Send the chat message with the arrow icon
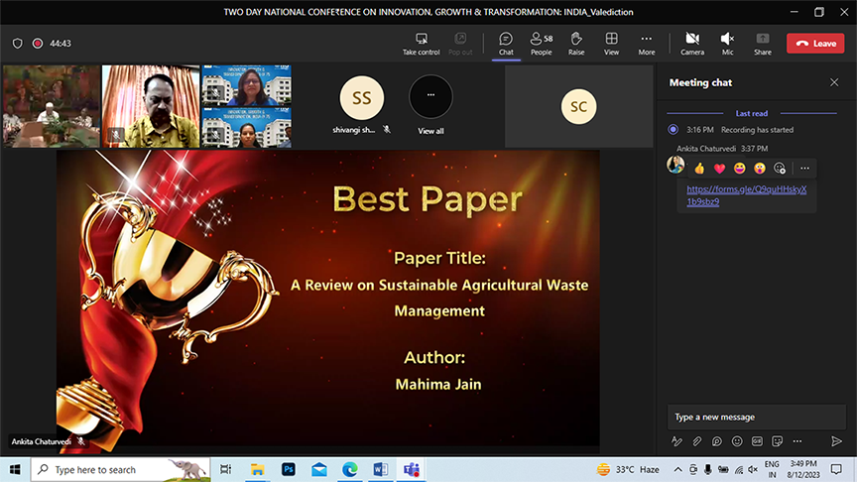The width and height of the screenshot is (857, 482). 836,441
